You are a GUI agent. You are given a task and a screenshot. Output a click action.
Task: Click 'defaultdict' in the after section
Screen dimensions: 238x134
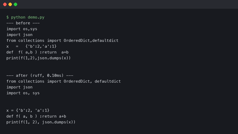click(108, 81)
